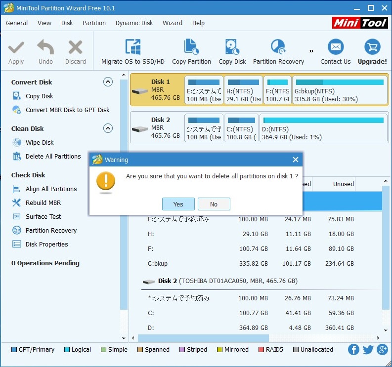392x367 pixels.
Task: Click the Upgrade shopping cart icon
Action: (x=372, y=47)
